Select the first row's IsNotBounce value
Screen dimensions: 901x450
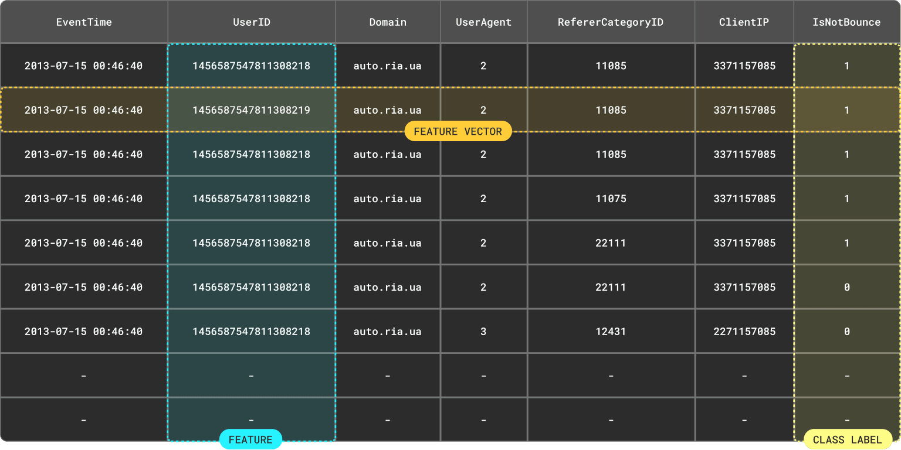[x=846, y=66]
